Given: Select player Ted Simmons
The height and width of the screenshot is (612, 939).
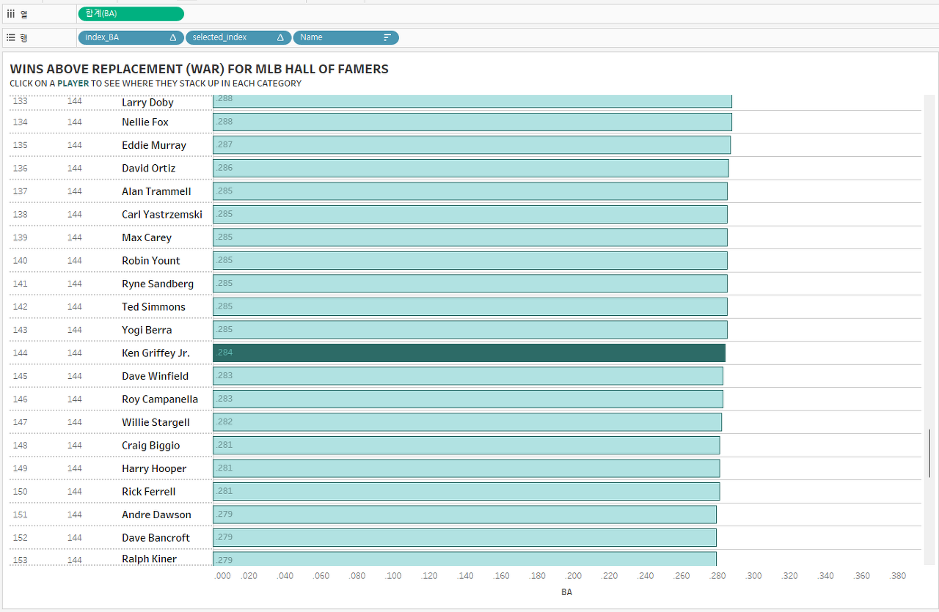Looking at the screenshot, I should [153, 307].
